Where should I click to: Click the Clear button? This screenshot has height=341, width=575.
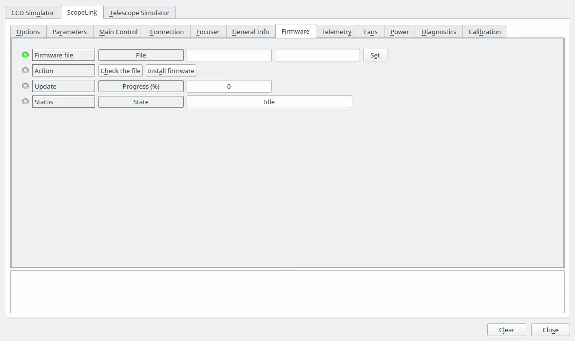click(x=507, y=330)
